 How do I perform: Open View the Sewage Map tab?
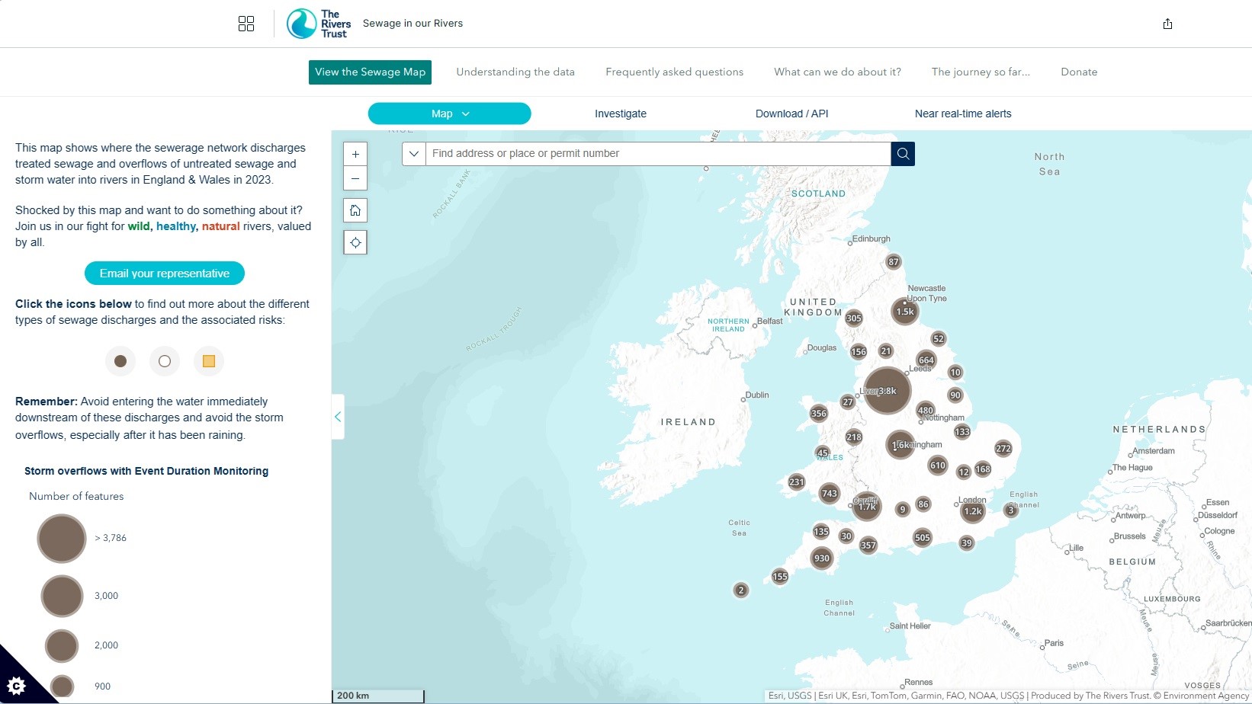[x=371, y=72]
